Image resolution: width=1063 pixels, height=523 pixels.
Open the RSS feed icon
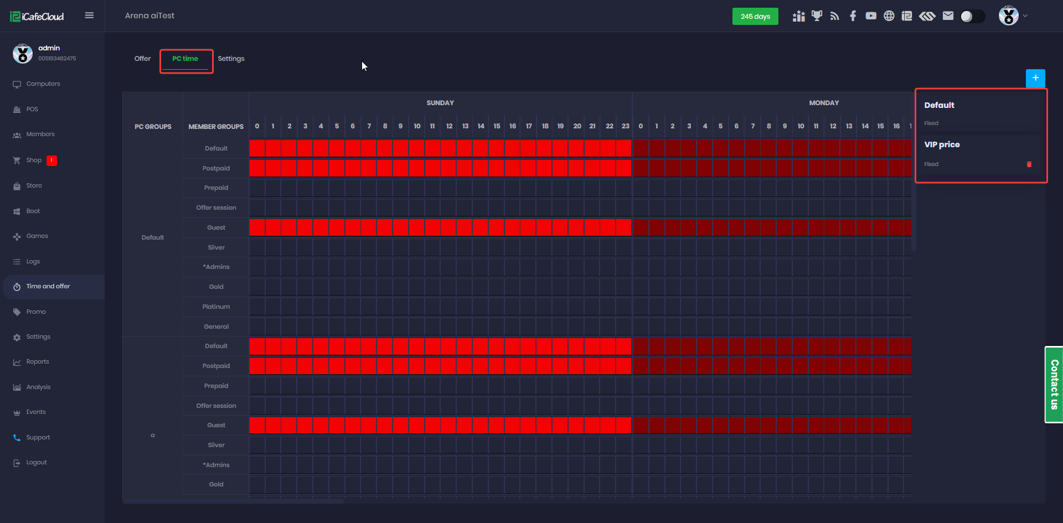click(x=835, y=16)
